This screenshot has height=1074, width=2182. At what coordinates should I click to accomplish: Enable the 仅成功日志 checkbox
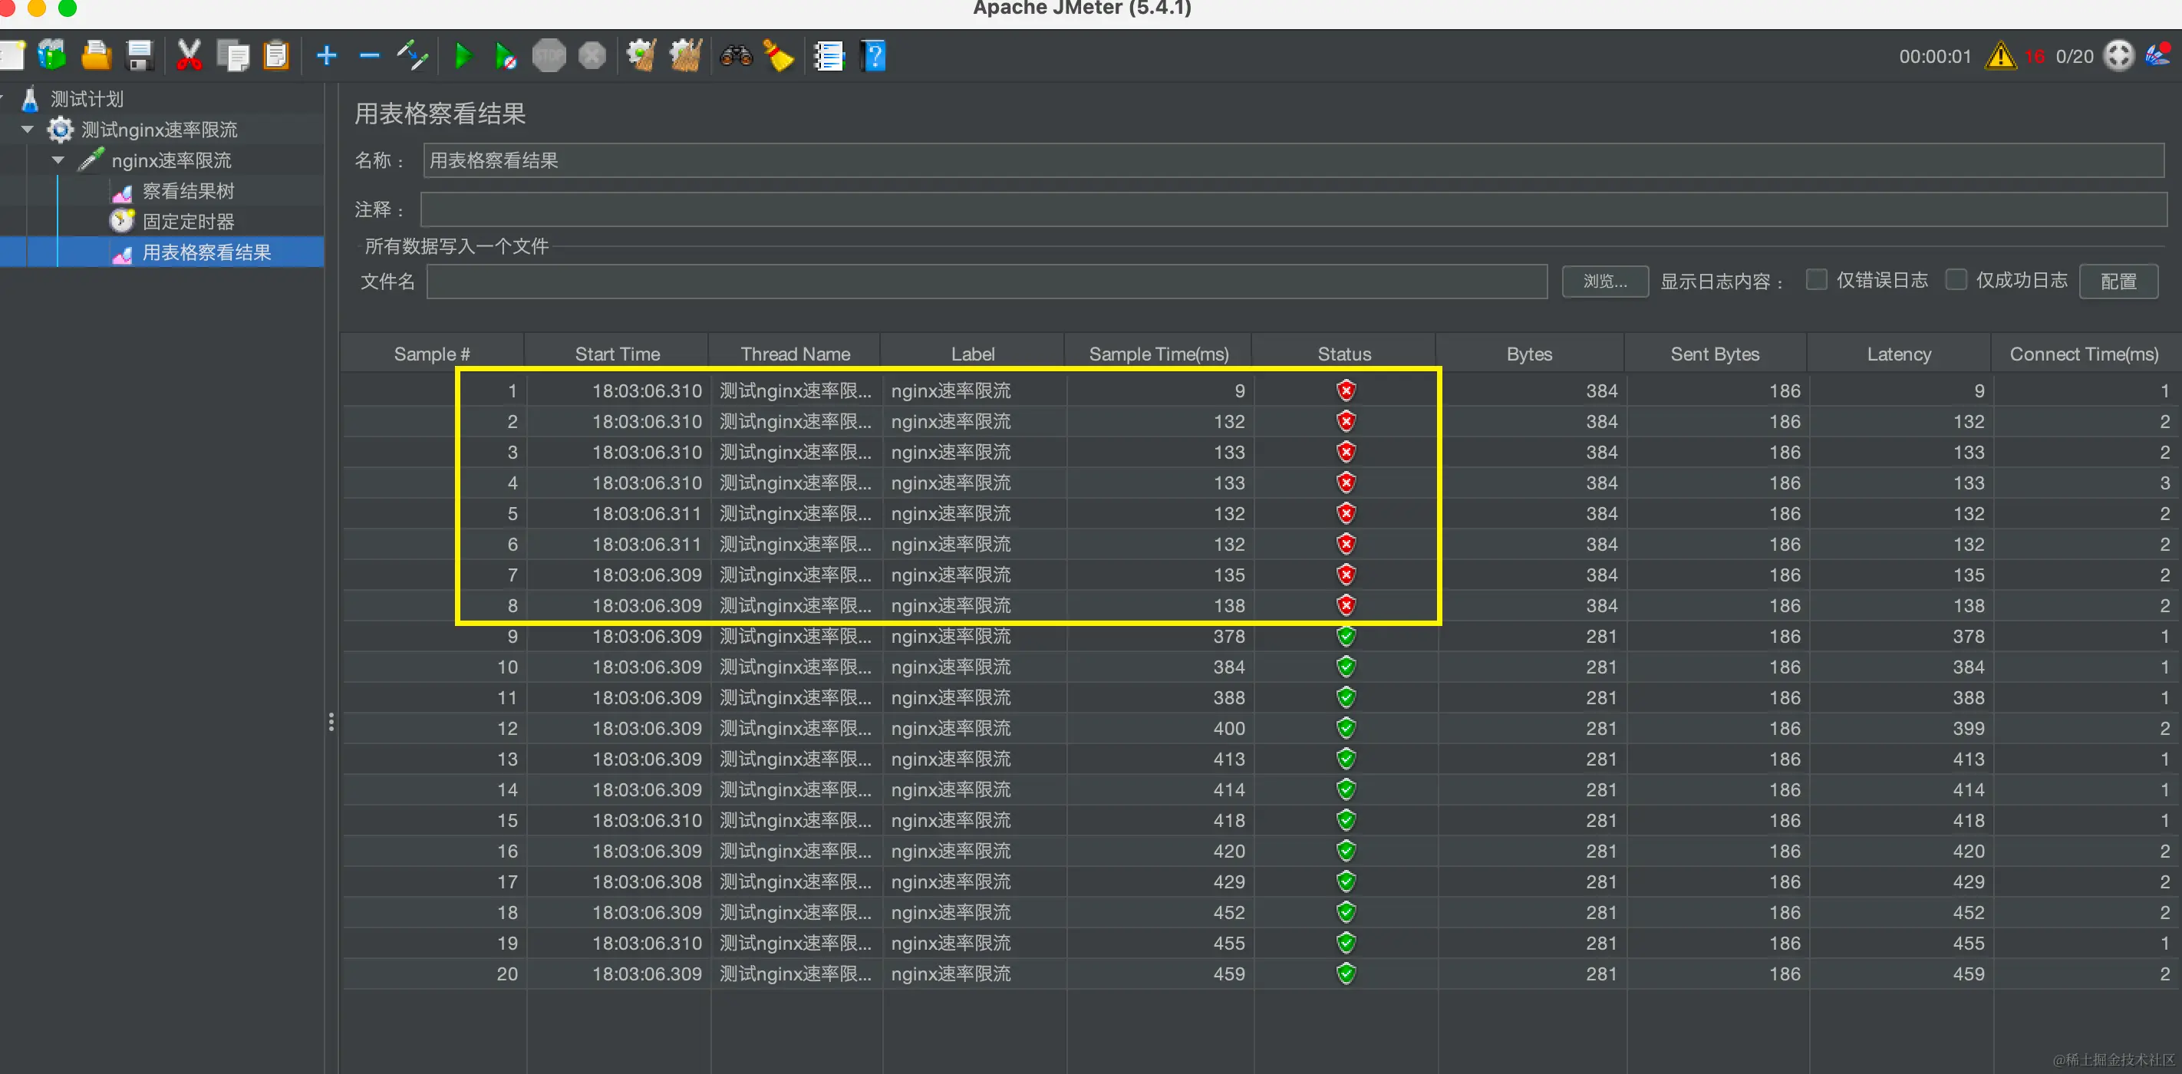click(1956, 279)
